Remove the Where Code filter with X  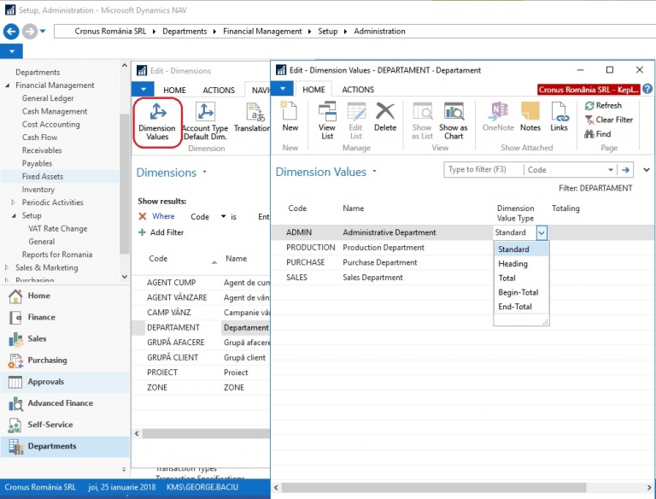[143, 217]
